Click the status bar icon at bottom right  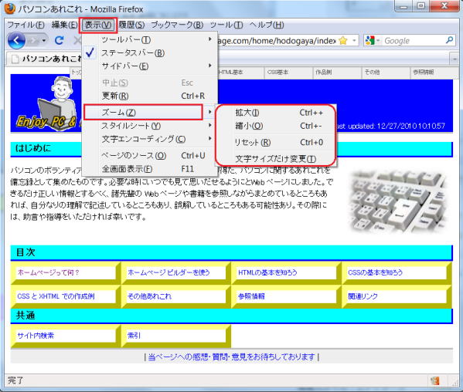(x=434, y=380)
